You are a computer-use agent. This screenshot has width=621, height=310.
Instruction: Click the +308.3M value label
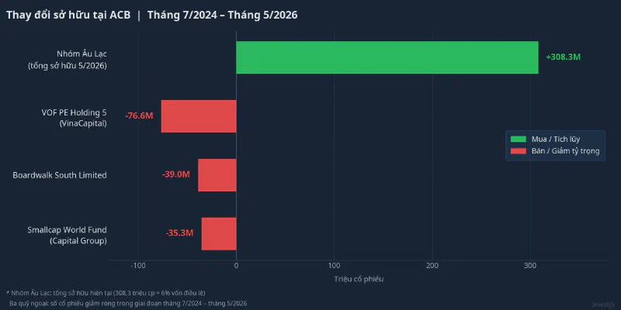click(564, 57)
